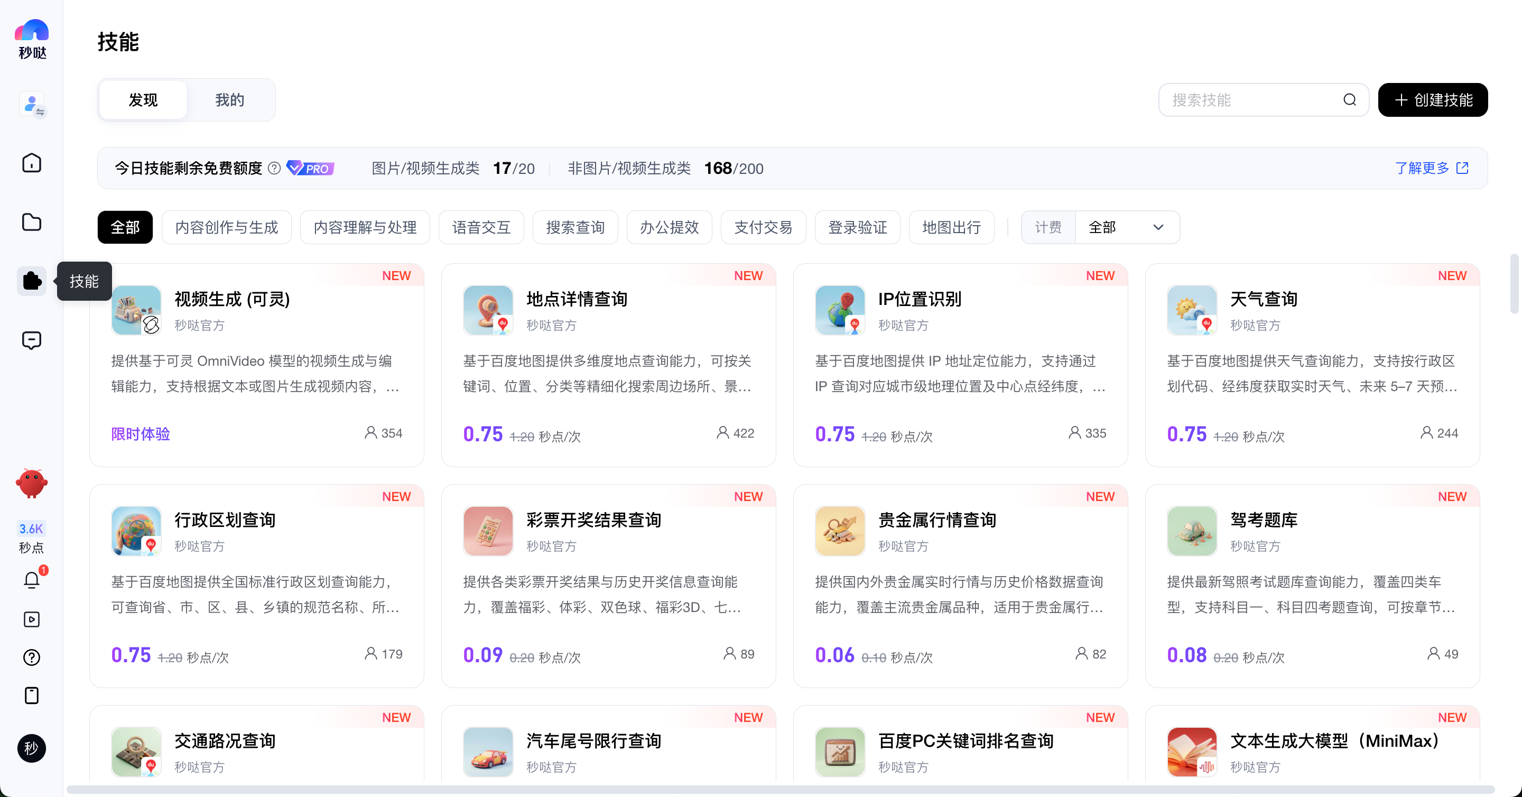Click the 49 user count on 驾考题库
This screenshot has width=1522, height=797.
1443,654
